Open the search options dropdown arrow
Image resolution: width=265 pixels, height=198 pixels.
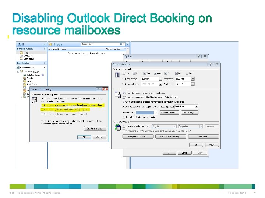[x=124, y=44]
